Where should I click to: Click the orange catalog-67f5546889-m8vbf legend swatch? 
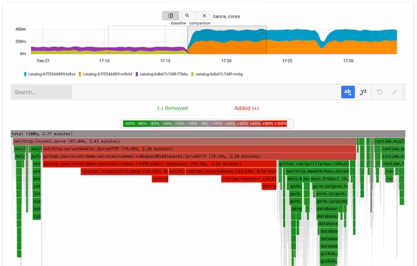pos(80,74)
